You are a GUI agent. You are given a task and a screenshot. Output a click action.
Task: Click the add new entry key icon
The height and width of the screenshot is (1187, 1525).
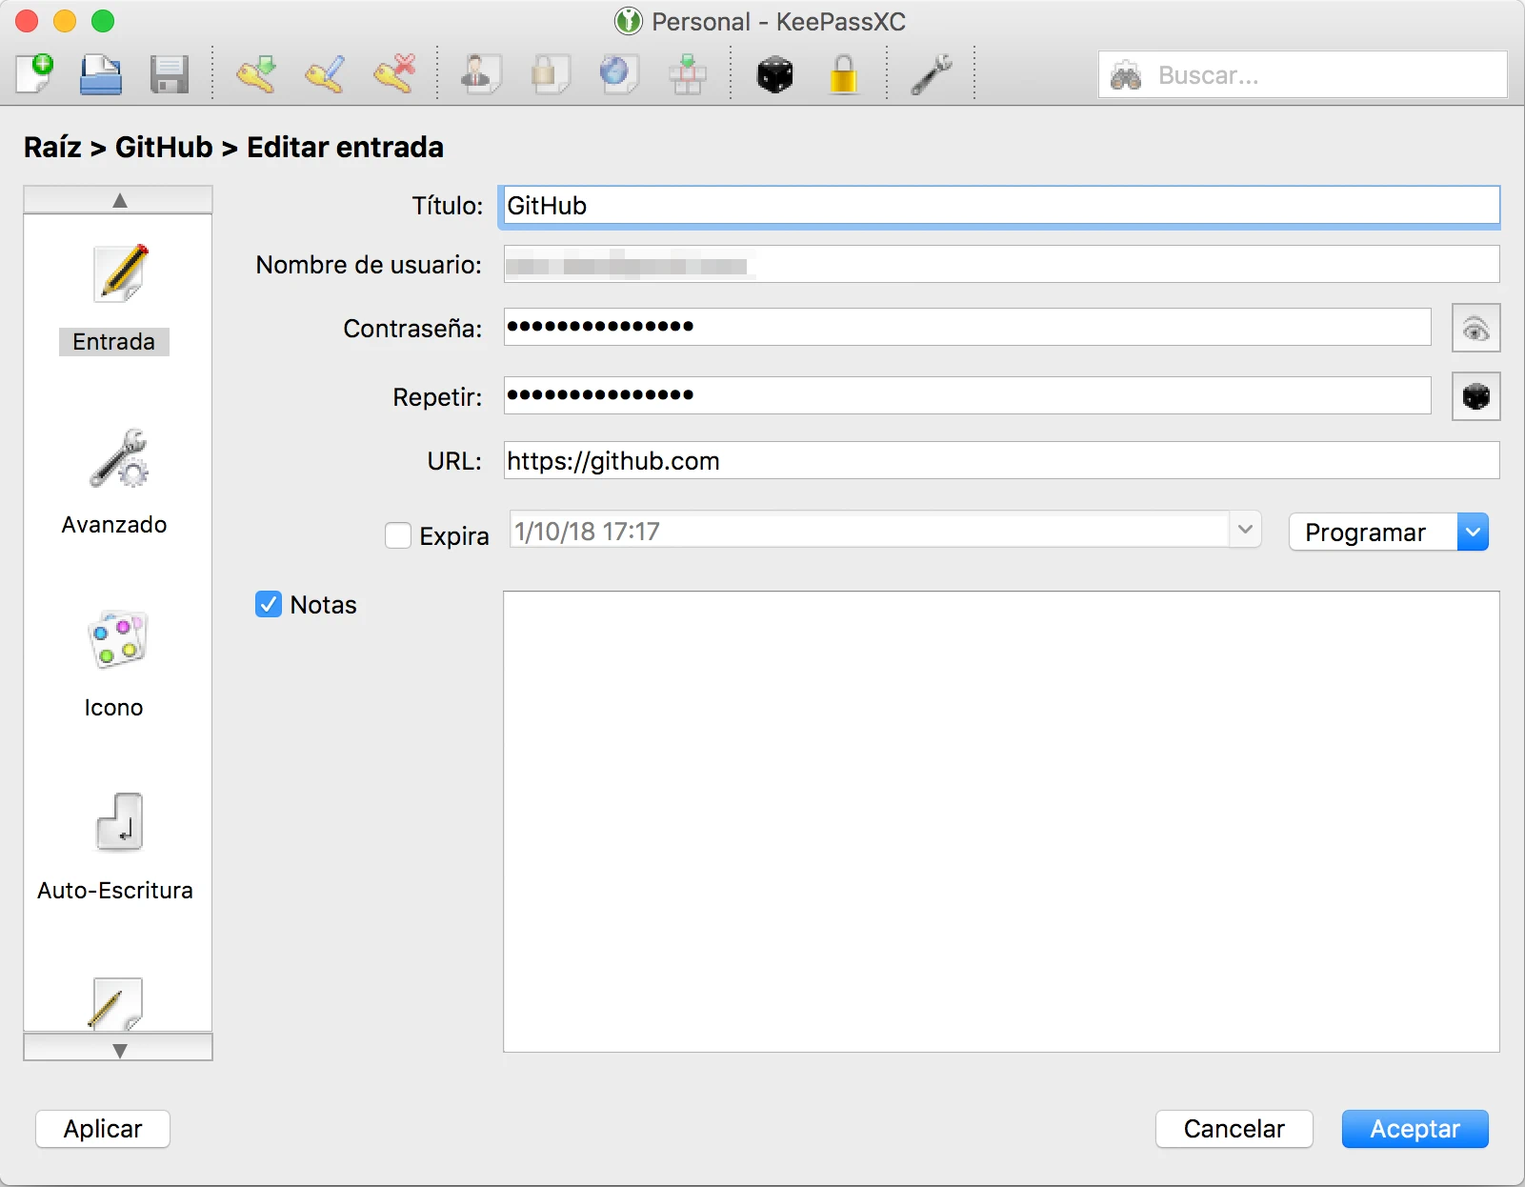pos(256,74)
